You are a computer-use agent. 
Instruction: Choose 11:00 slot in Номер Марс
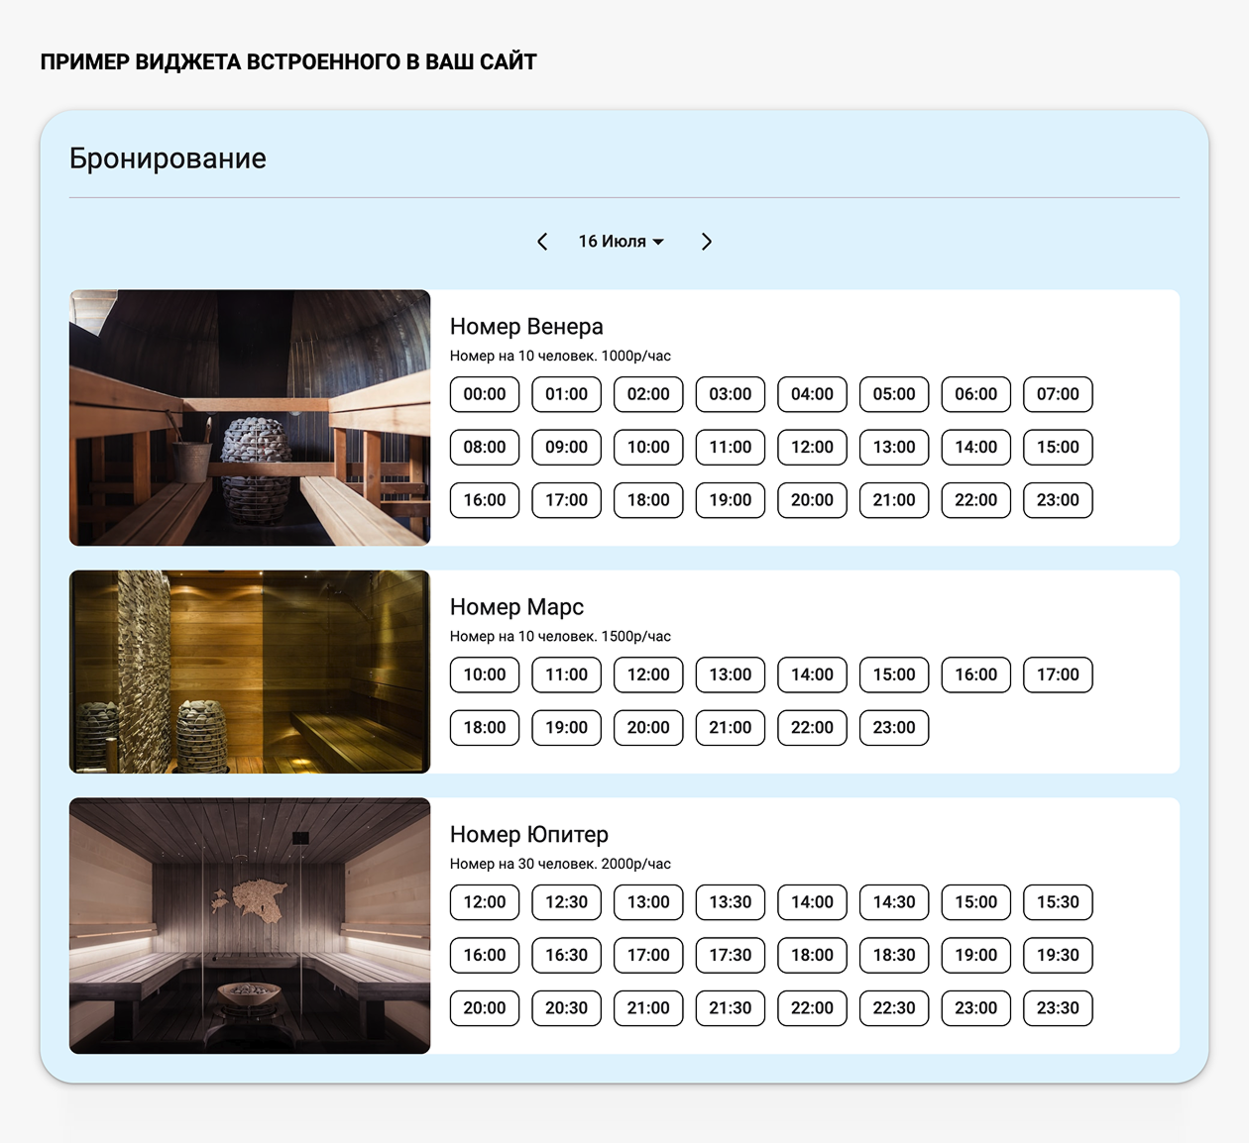click(567, 675)
